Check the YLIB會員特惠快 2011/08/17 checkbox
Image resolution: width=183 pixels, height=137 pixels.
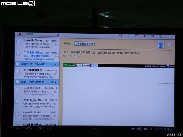[x=18, y=54]
